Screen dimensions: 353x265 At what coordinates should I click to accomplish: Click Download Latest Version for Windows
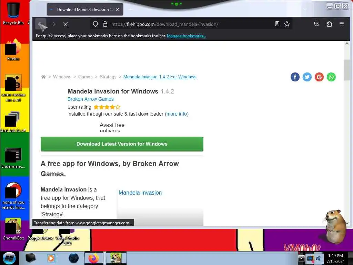coord(122,144)
